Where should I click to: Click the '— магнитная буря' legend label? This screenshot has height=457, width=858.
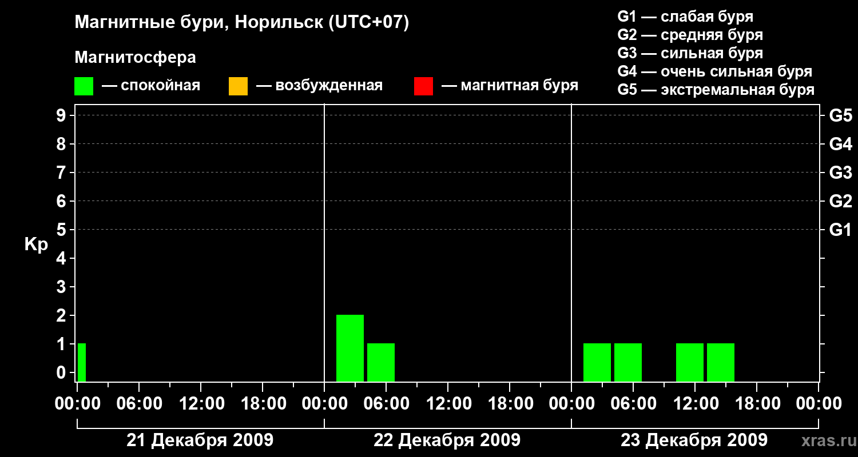coord(510,86)
